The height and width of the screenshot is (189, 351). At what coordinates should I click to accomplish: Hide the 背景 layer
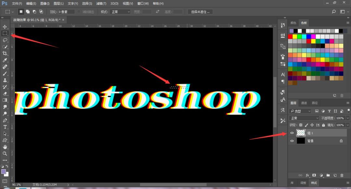click(292, 141)
